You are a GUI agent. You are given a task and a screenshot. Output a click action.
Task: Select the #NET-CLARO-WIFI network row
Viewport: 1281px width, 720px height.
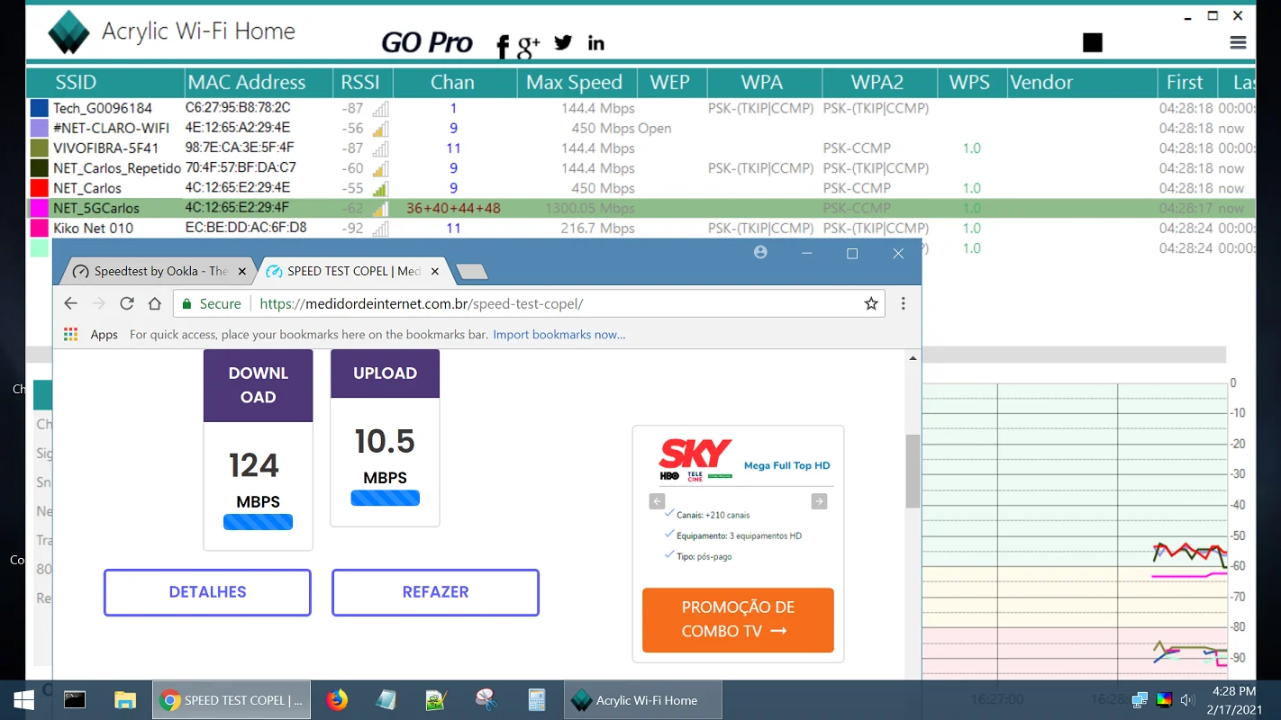coord(640,128)
